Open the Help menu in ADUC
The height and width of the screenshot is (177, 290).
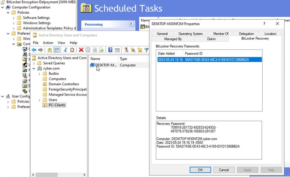(x=74, y=43)
